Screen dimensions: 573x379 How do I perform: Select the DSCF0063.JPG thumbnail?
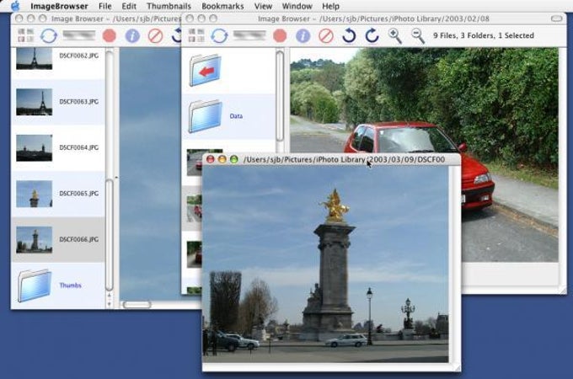(35, 102)
